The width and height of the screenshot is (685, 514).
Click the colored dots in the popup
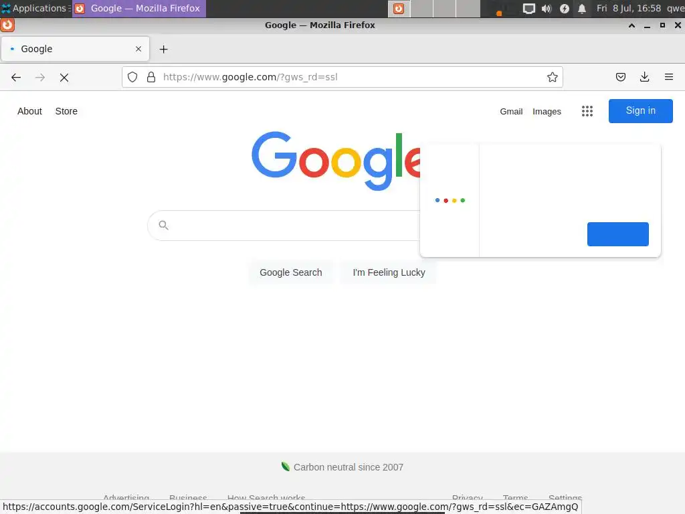(450, 200)
